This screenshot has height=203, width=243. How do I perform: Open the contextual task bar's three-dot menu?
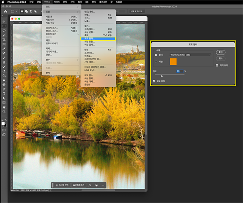click(103, 185)
